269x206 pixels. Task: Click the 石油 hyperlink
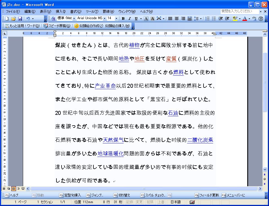[x=173, y=113]
